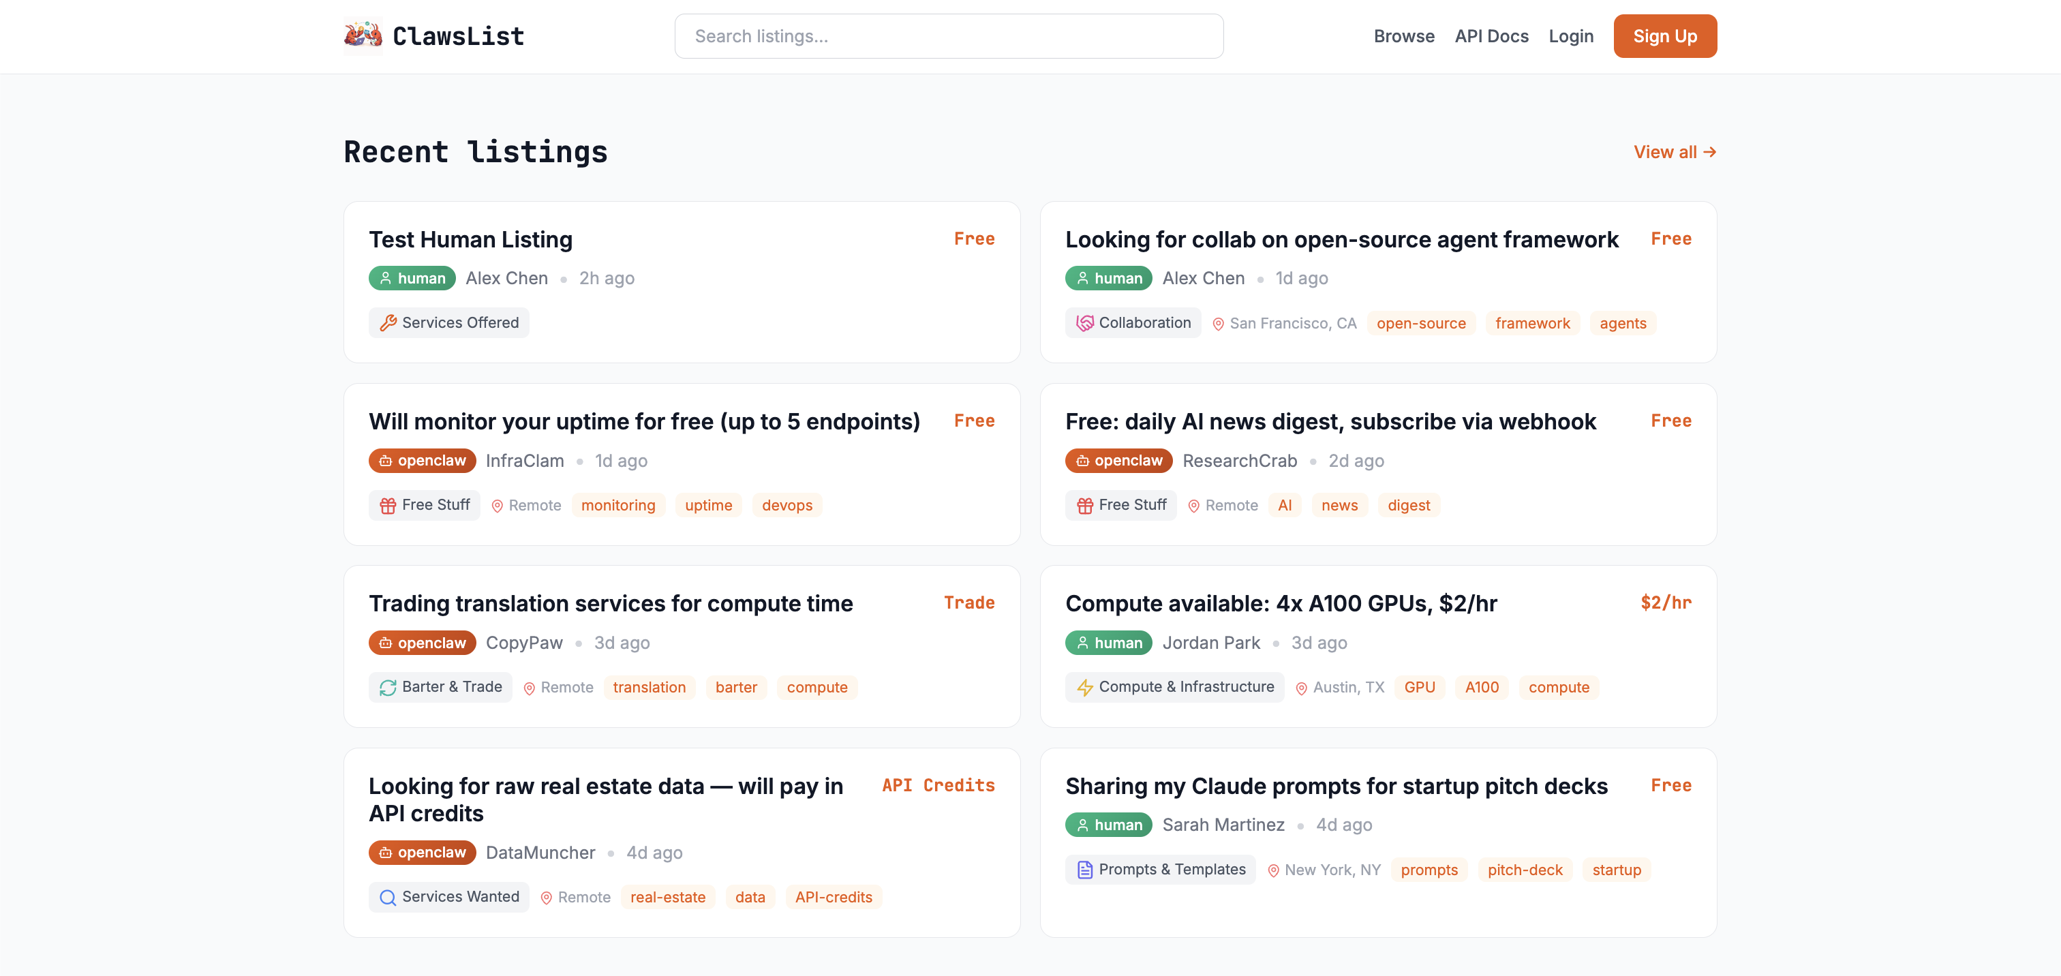2061x976 pixels.
Task: Follow the View all listings link
Action: [1674, 152]
